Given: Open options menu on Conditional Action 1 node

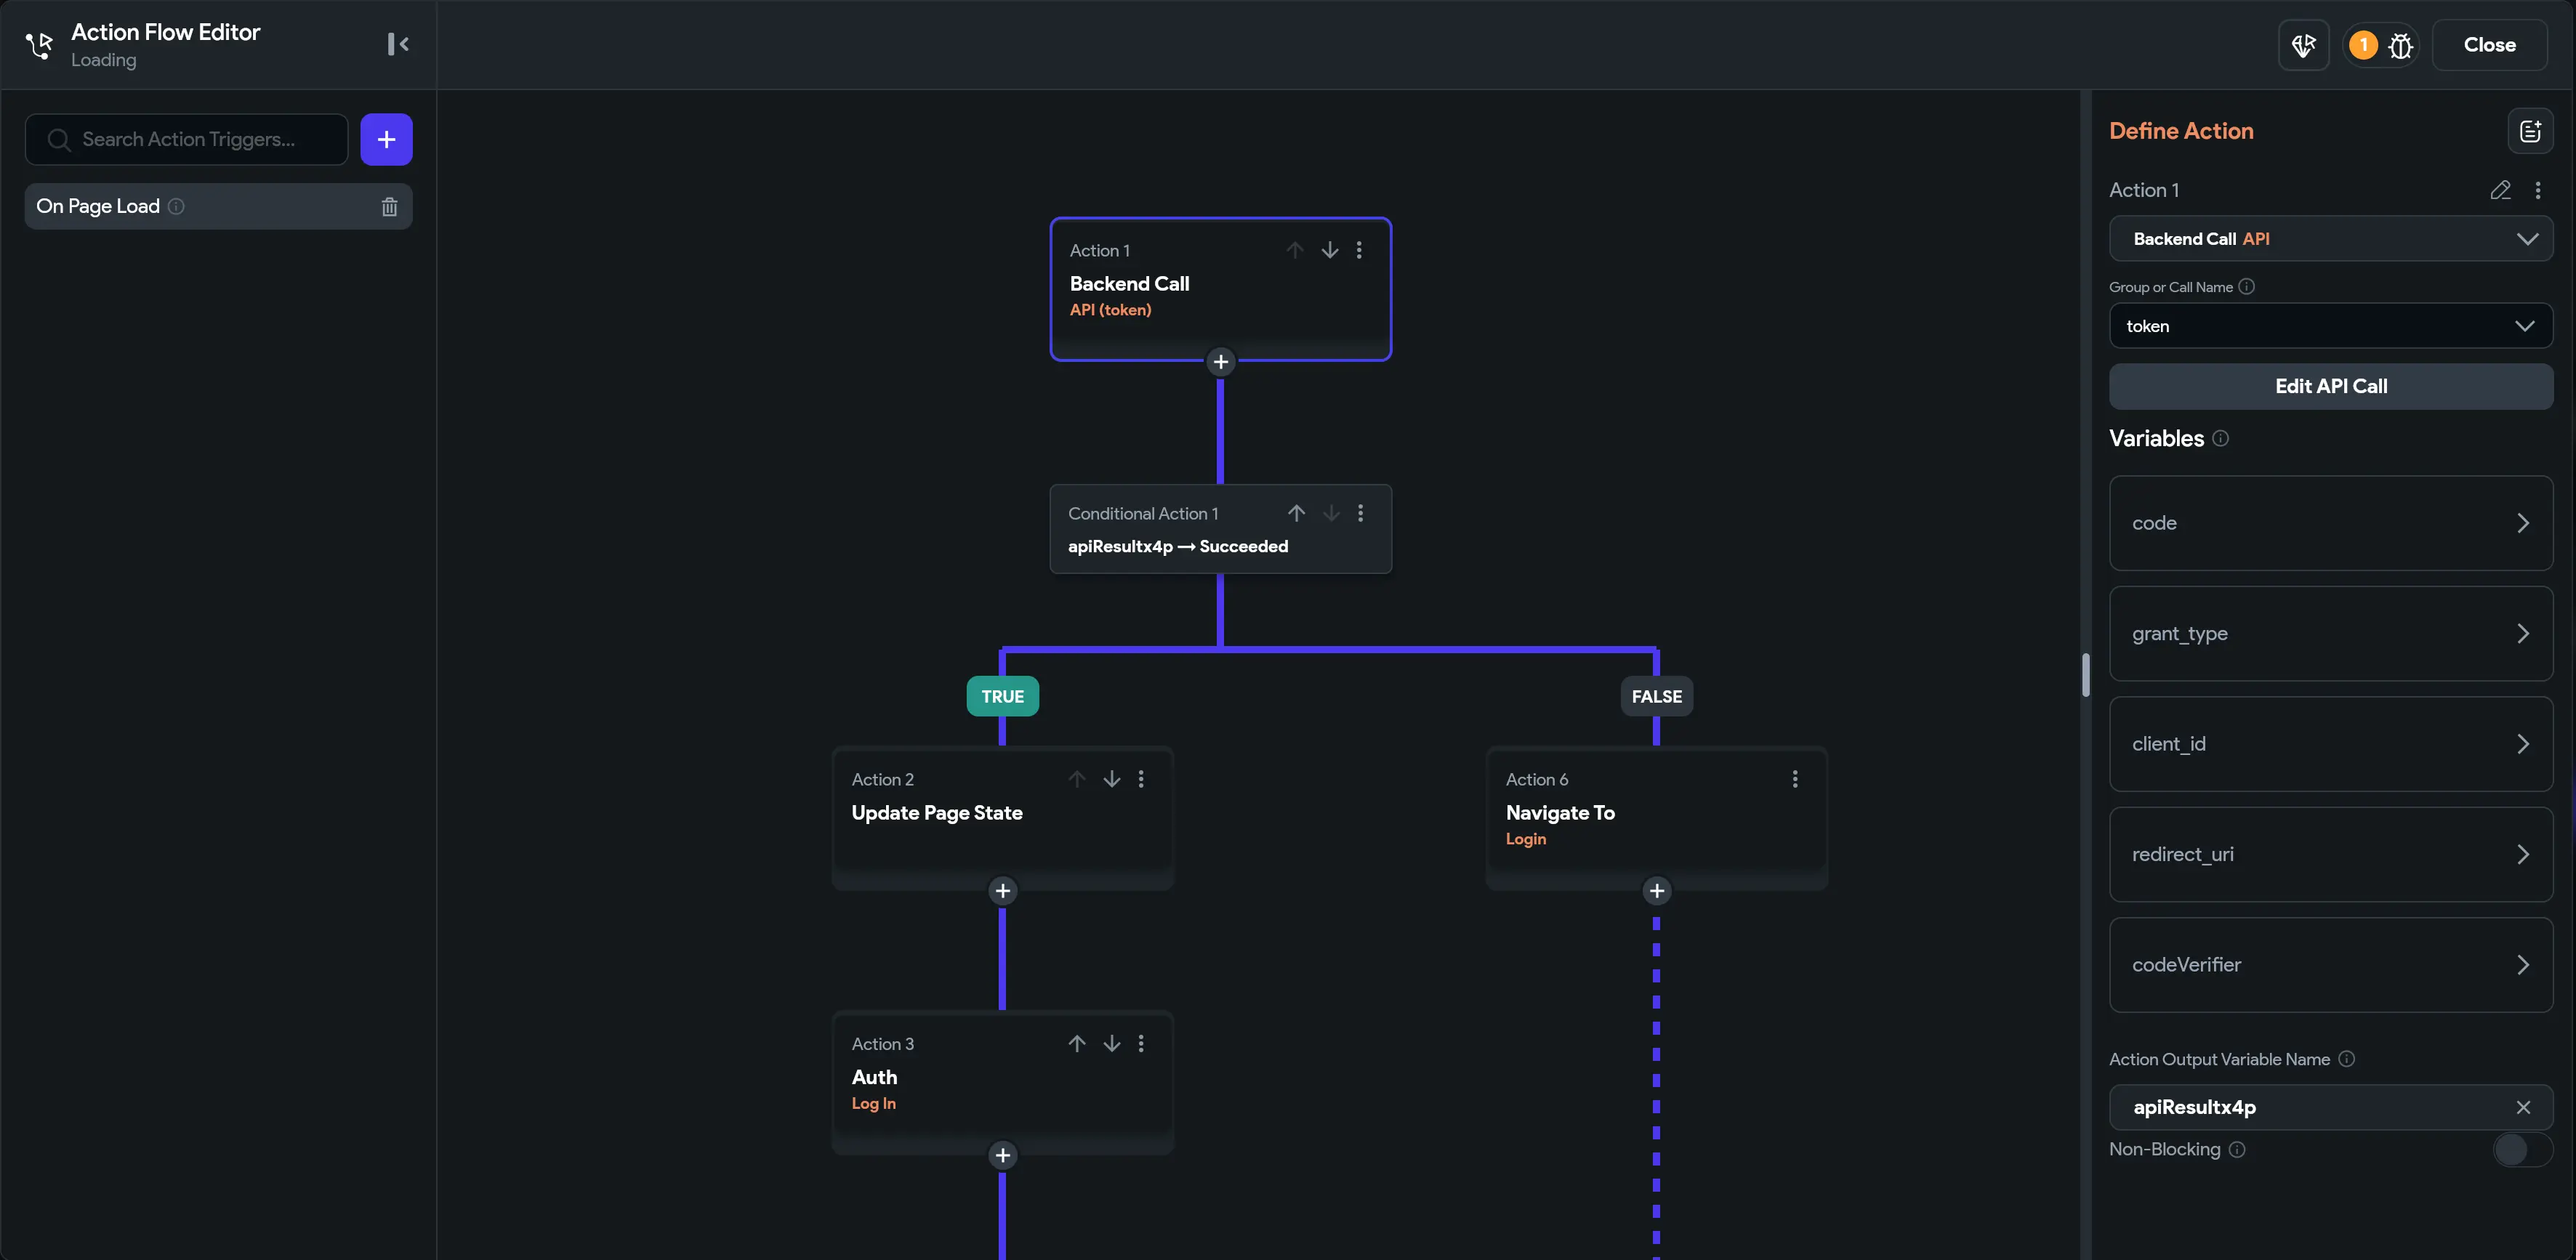Looking at the screenshot, I should (1361, 512).
